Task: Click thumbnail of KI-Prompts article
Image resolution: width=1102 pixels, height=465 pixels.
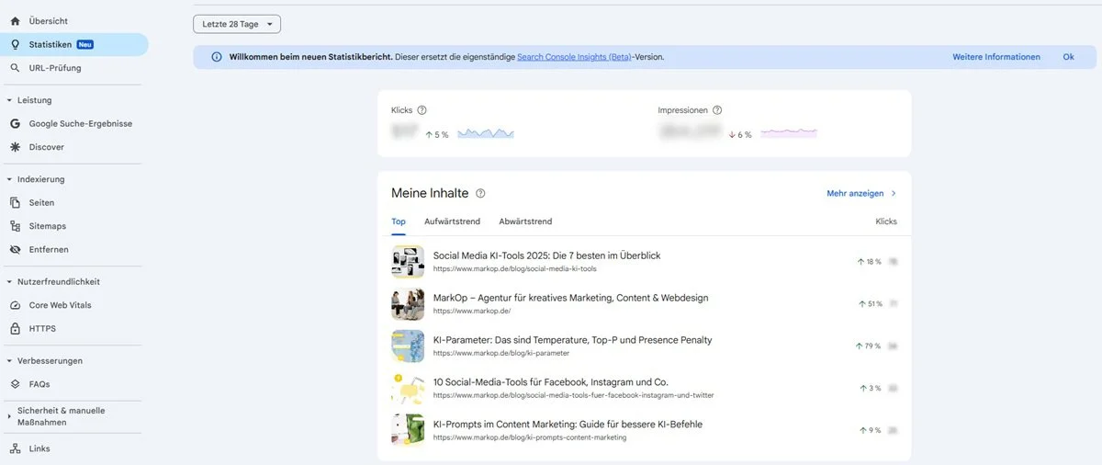Action: pos(408,430)
